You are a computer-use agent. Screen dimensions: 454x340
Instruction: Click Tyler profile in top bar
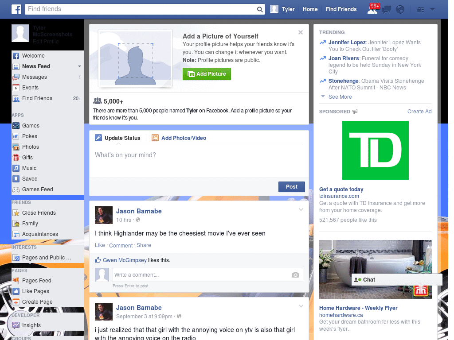point(282,9)
